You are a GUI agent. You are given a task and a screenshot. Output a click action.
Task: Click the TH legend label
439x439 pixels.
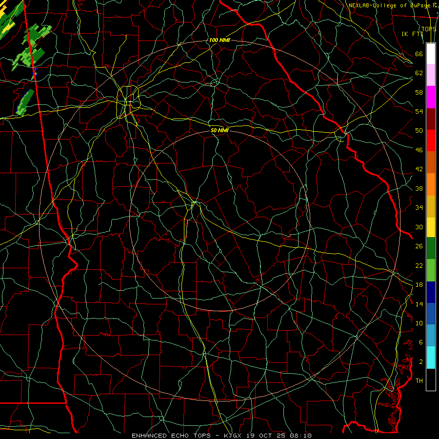[x=419, y=381]
